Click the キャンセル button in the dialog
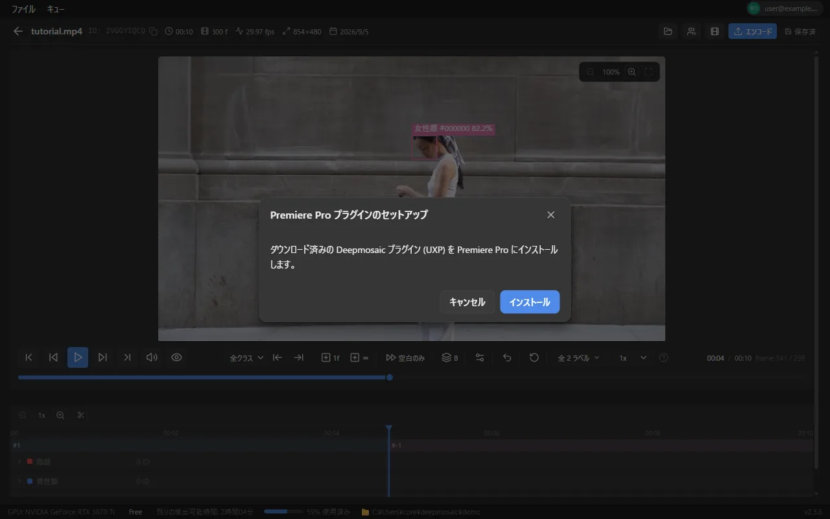Image resolution: width=830 pixels, height=519 pixels. point(467,302)
